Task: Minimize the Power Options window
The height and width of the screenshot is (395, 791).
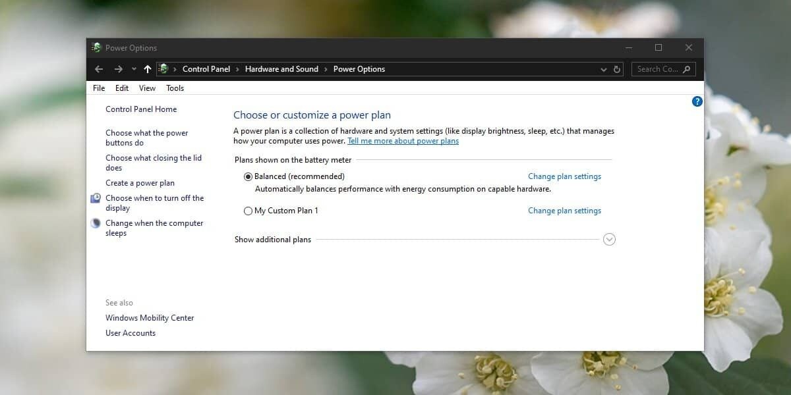Action: pyautogui.click(x=628, y=47)
